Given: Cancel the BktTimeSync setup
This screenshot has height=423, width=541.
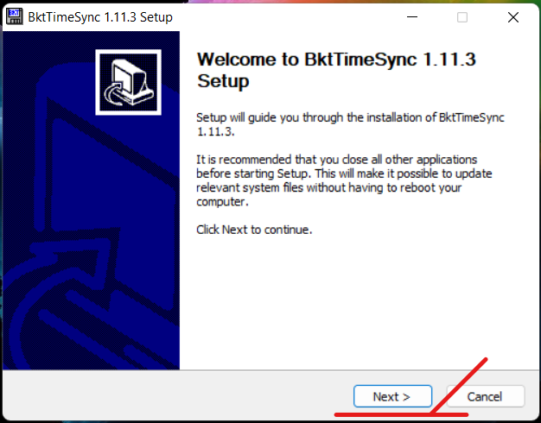Looking at the screenshot, I should click(486, 396).
